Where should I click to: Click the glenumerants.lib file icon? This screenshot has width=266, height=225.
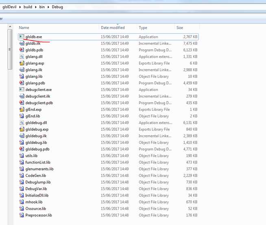pyautogui.click(x=22, y=169)
